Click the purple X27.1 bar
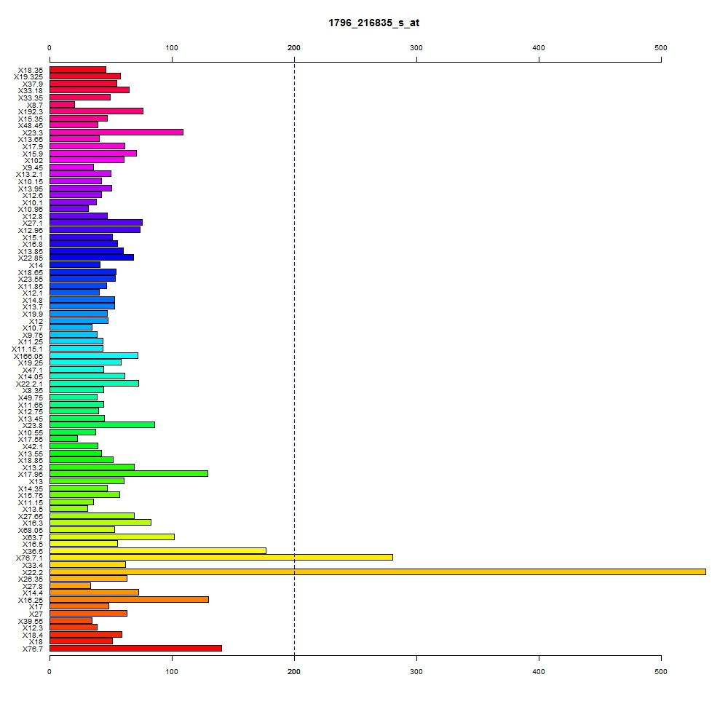 [96, 222]
